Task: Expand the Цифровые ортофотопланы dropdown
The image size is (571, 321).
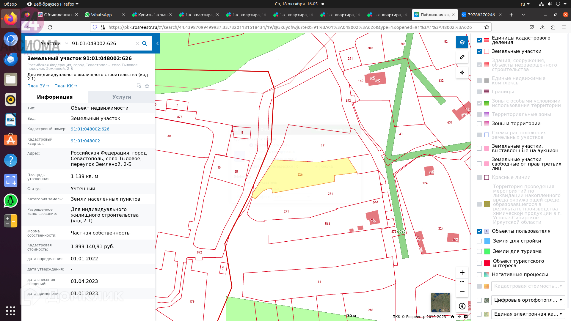Action: click(528, 300)
